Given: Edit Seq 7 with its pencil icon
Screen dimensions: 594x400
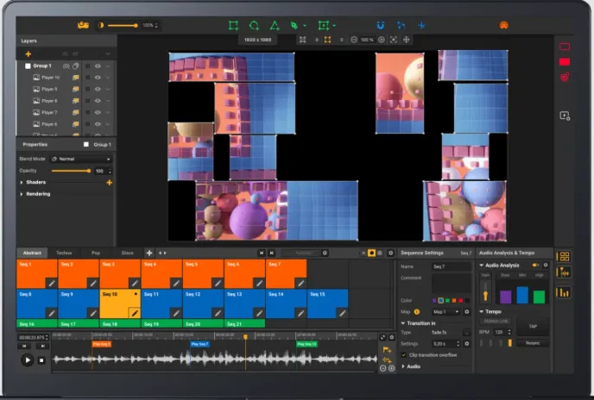Looking at the screenshot, I should pyautogui.click(x=300, y=283).
